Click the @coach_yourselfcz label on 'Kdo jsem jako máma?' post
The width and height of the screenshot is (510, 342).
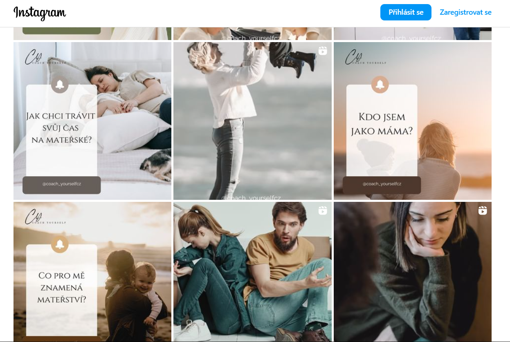click(382, 184)
